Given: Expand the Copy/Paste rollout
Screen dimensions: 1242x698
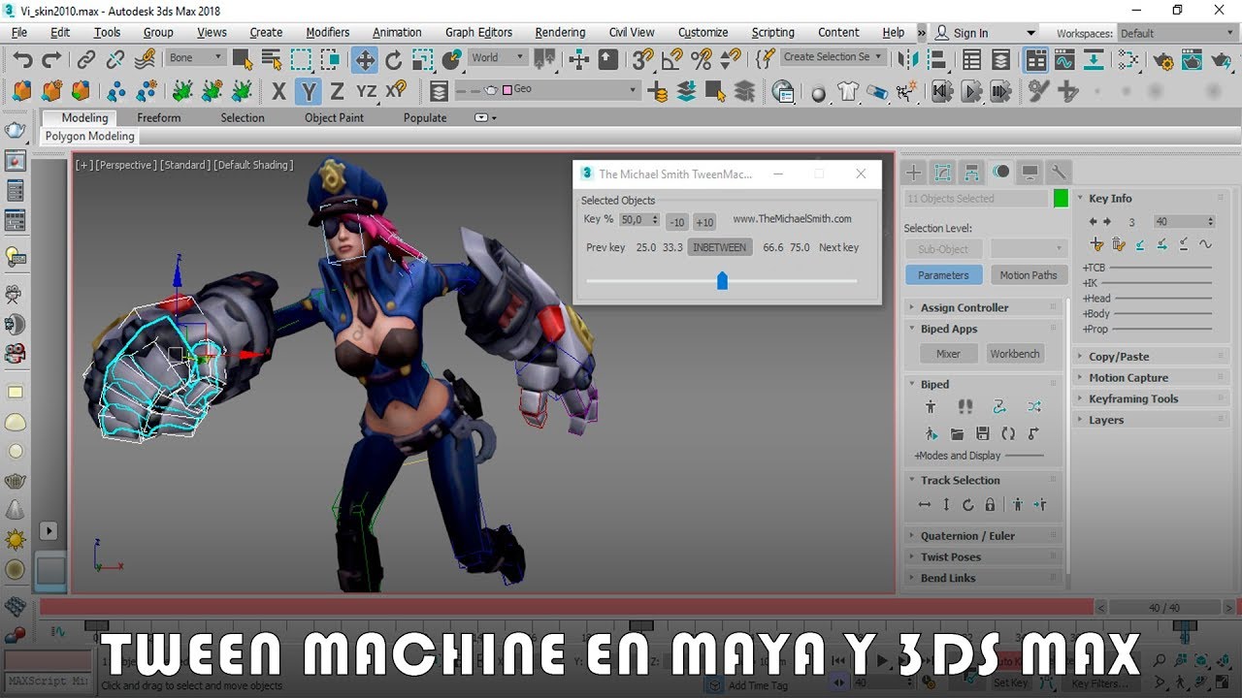Looking at the screenshot, I should point(1152,356).
